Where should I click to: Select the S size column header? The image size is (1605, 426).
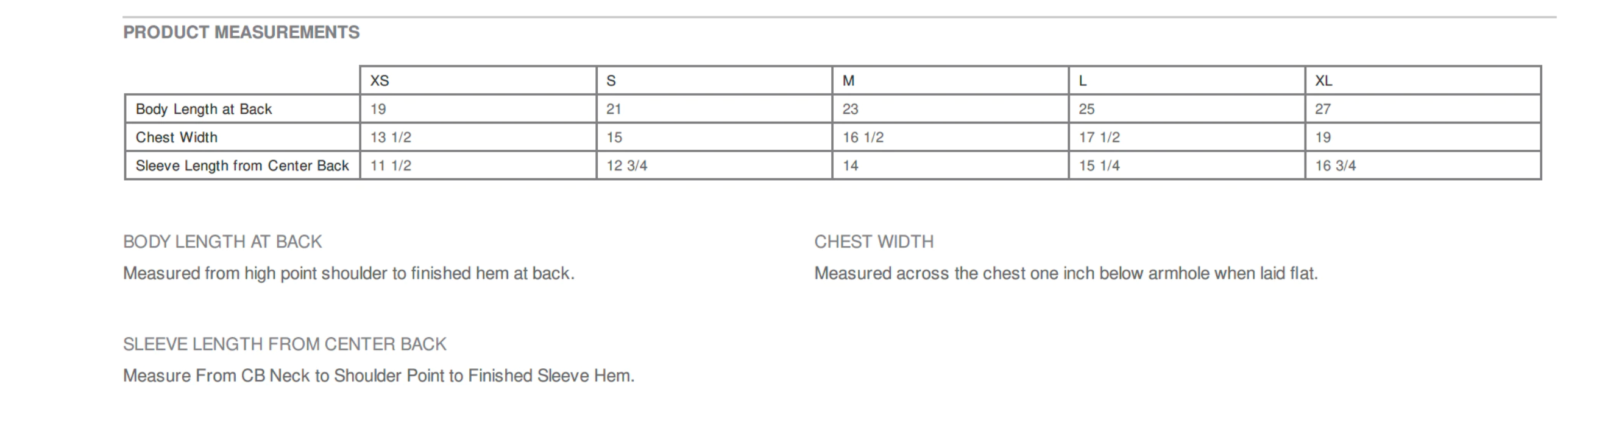714,80
